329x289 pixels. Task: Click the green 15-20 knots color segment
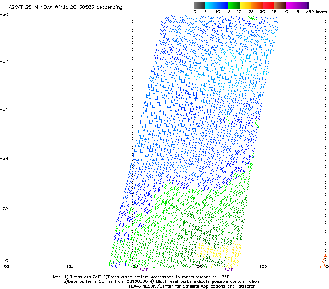coord(234,5)
